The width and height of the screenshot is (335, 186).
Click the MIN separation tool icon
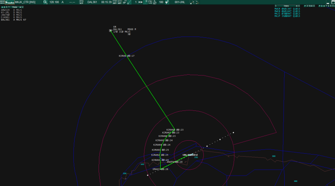click(140, 2)
